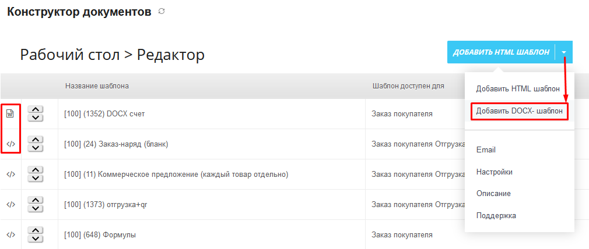Move отгрузка+qr template down
Viewport: 589px width, 249px height.
coord(36,208)
